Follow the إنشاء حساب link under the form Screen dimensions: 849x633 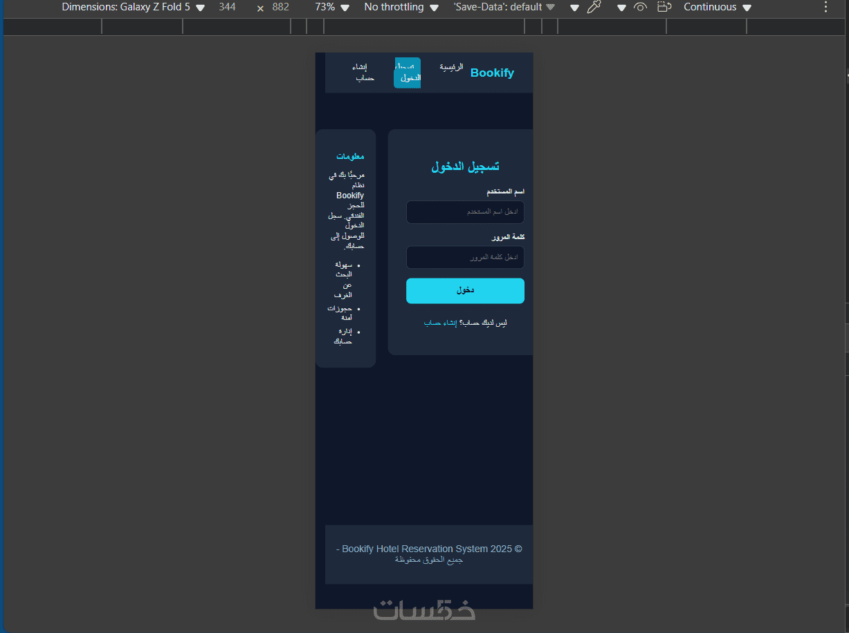(440, 323)
